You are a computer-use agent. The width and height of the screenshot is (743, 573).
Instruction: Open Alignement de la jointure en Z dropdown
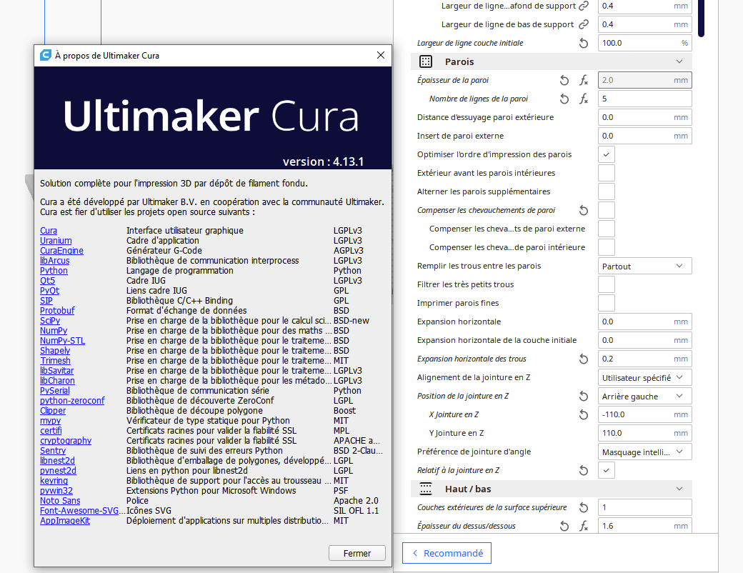(x=644, y=378)
